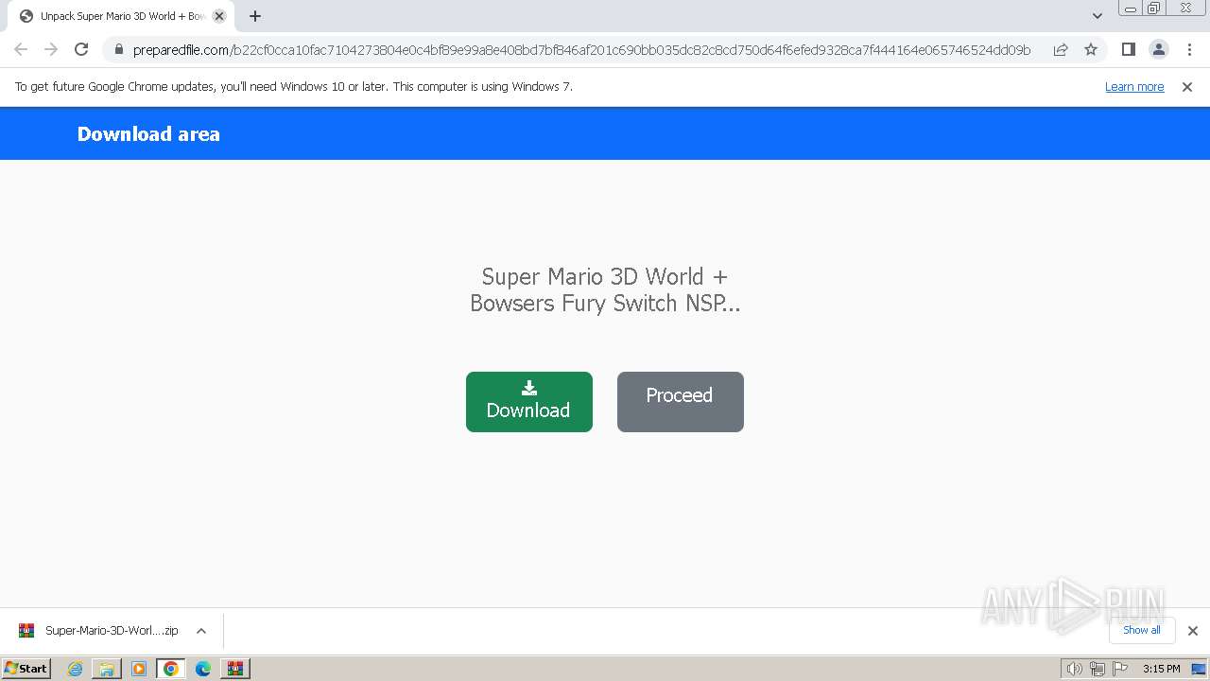Click the WinRAR icon in download shelf

(26, 630)
